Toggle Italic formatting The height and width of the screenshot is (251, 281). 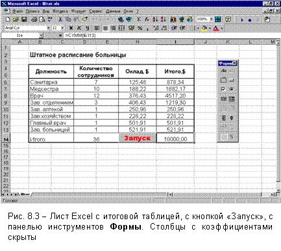pyautogui.click(x=79, y=28)
